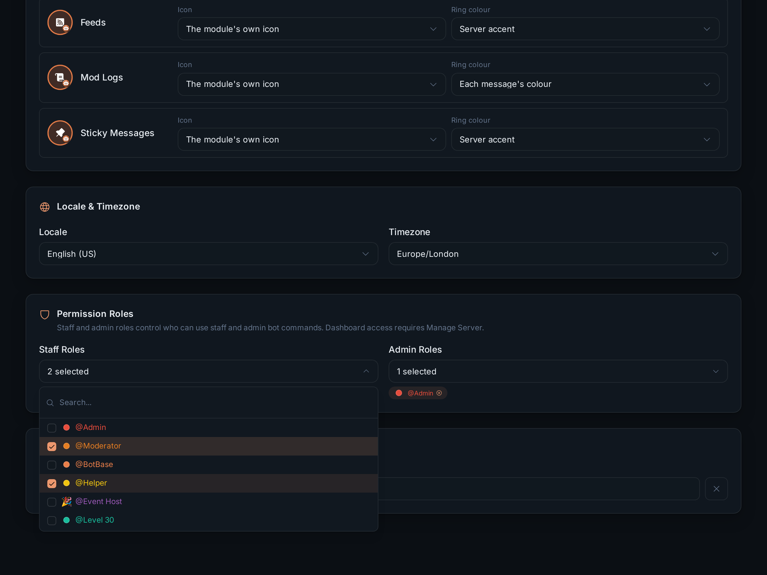This screenshot has height=575, width=767.
Task: Click the Mod Logs module avatar icon
Action: click(60, 77)
